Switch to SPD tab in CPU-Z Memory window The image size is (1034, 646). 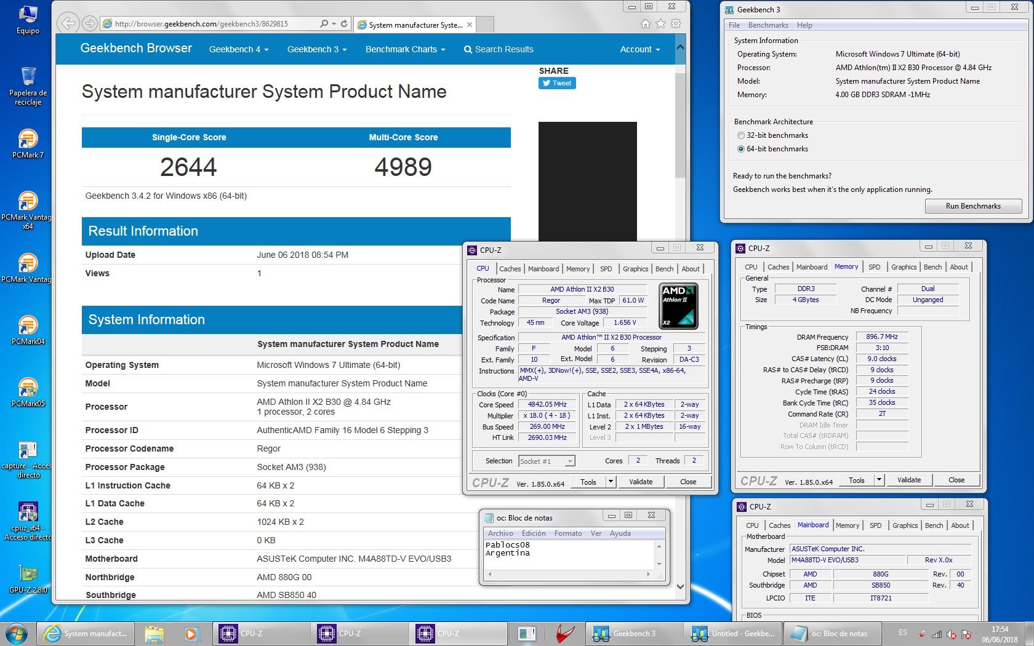(874, 267)
